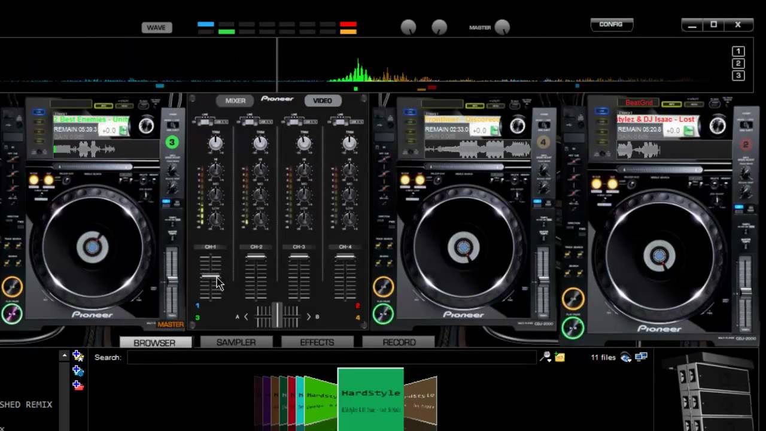Hit the yellow cue button on Frontliner deck
This screenshot has height=431, width=766.
[x=383, y=286]
